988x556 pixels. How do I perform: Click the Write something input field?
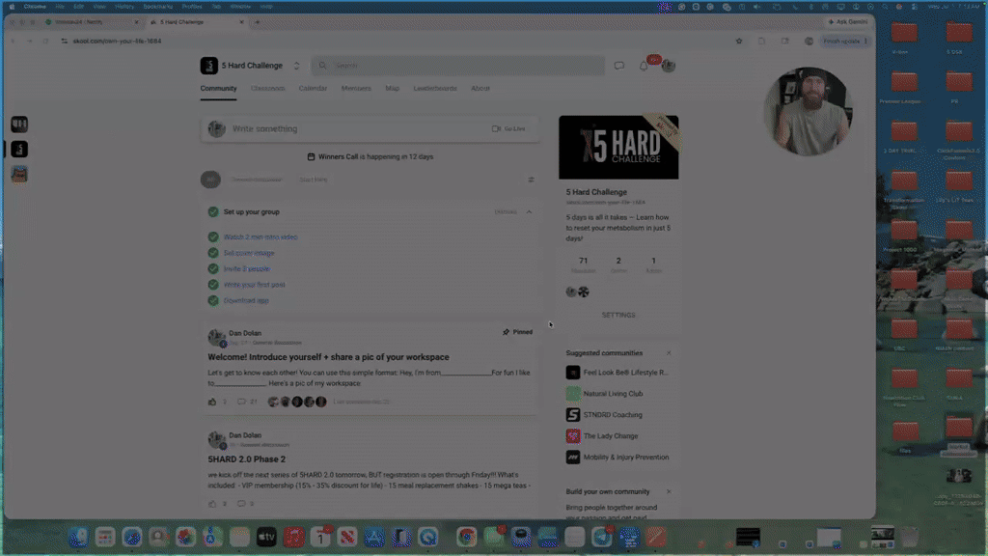click(x=359, y=128)
